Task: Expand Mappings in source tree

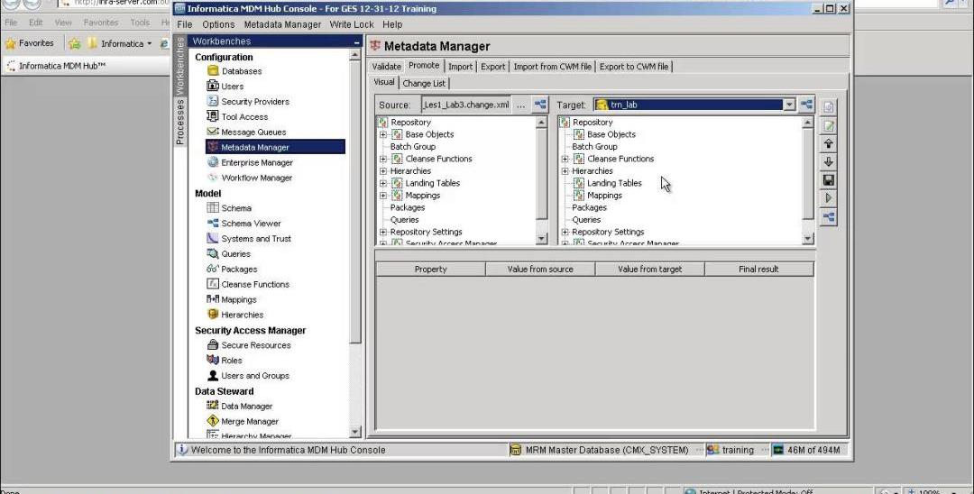Action: pyautogui.click(x=383, y=195)
